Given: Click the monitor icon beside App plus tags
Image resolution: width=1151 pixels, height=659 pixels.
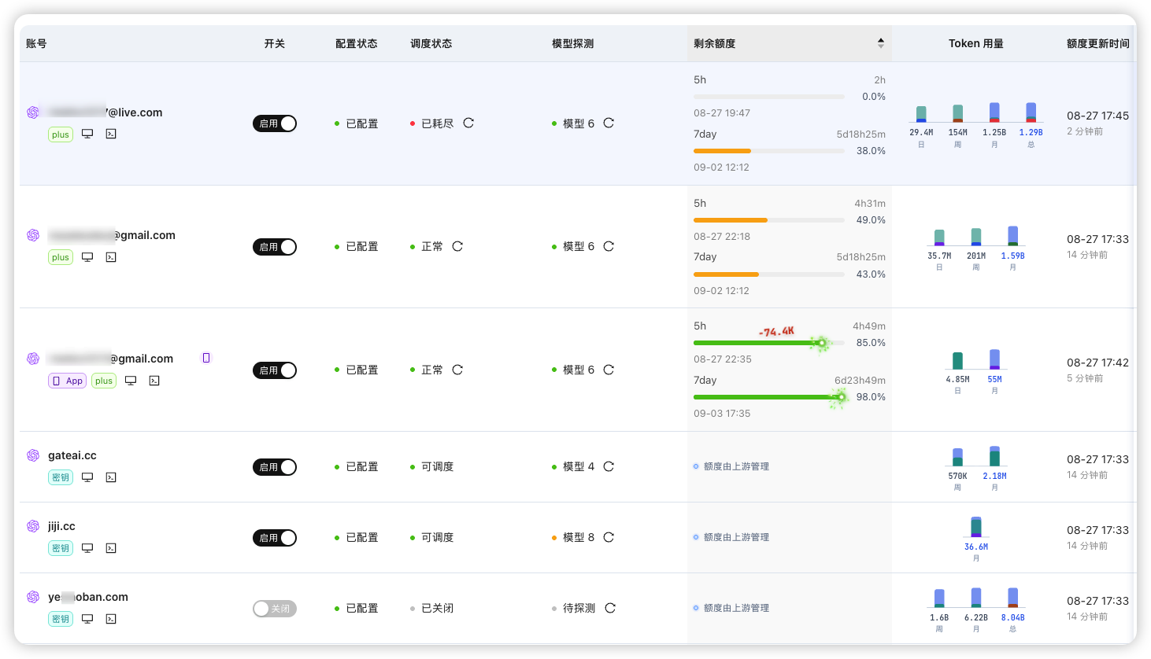Looking at the screenshot, I should pos(131,381).
